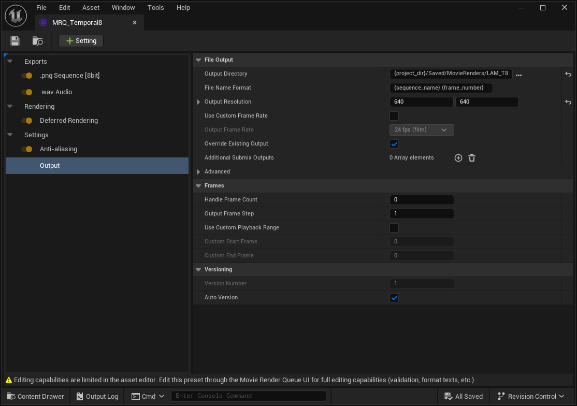Browse for Output Directory using ellipsis button
This screenshot has width=577, height=406.
click(518, 75)
